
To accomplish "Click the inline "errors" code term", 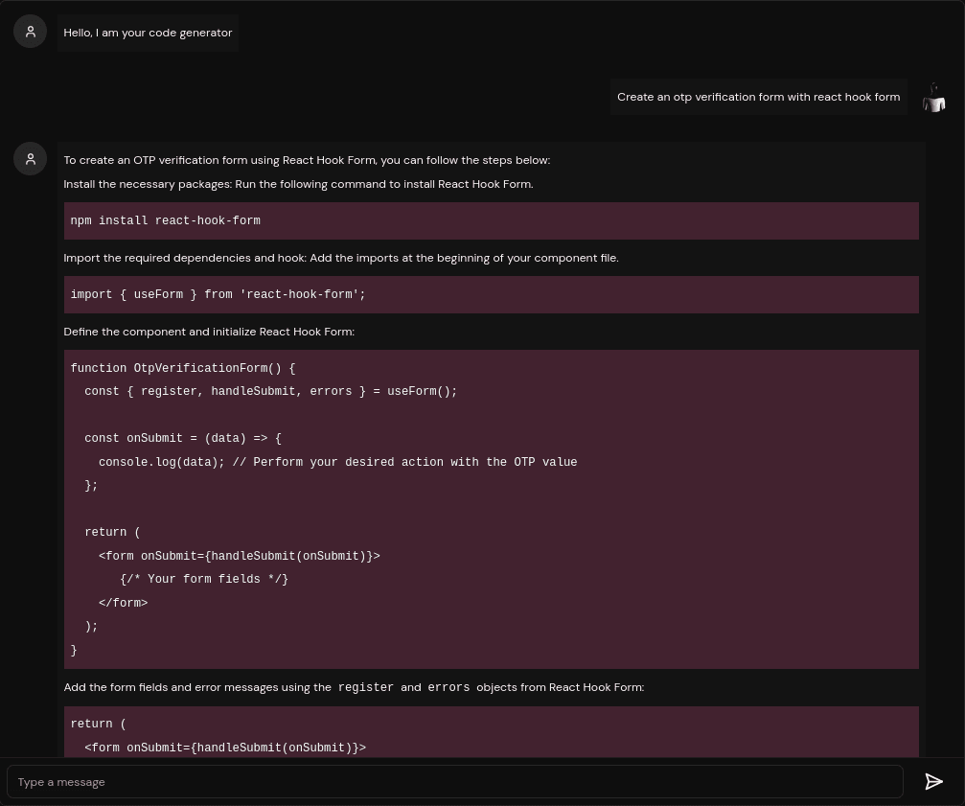I will tap(448, 687).
